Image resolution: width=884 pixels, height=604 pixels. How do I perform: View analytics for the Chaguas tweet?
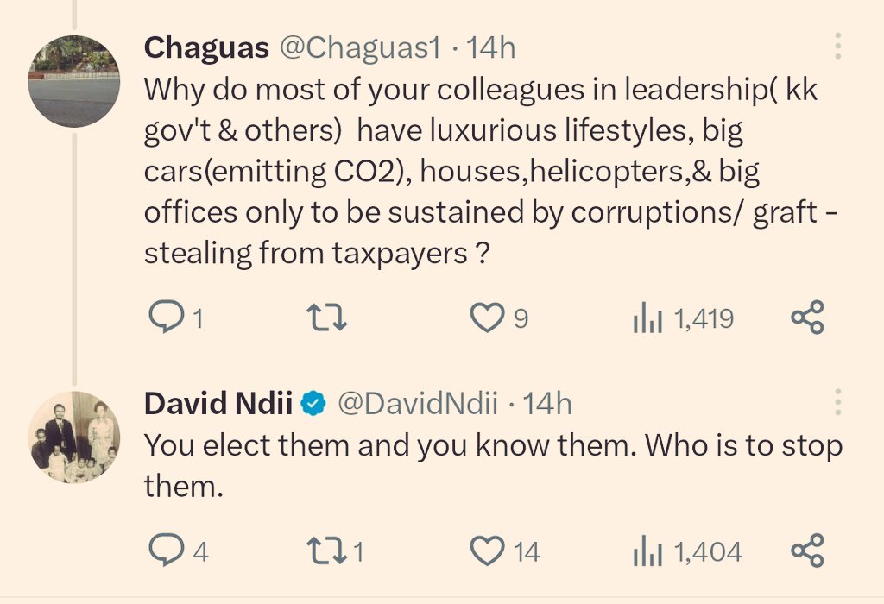click(647, 319)
